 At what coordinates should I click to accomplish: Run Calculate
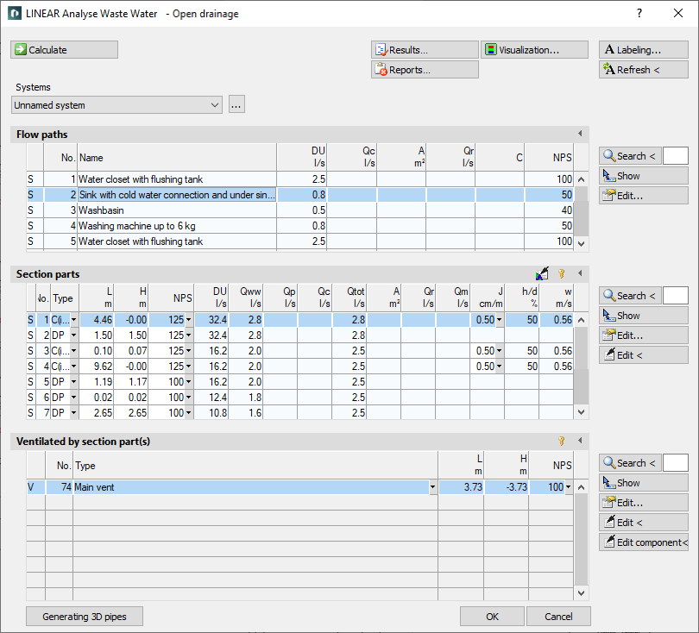coord(64,50)
